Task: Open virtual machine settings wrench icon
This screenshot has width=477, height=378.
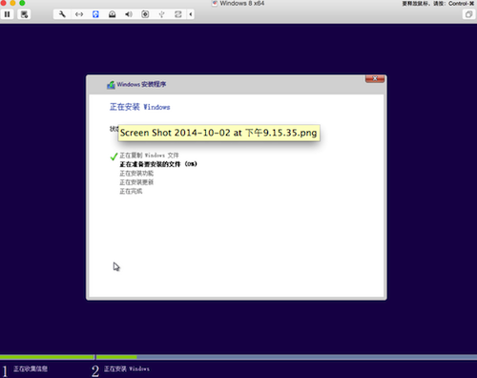Action: (x=62, y=14)
